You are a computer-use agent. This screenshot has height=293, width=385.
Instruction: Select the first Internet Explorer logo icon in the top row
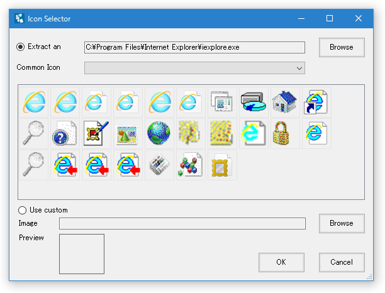33,102
